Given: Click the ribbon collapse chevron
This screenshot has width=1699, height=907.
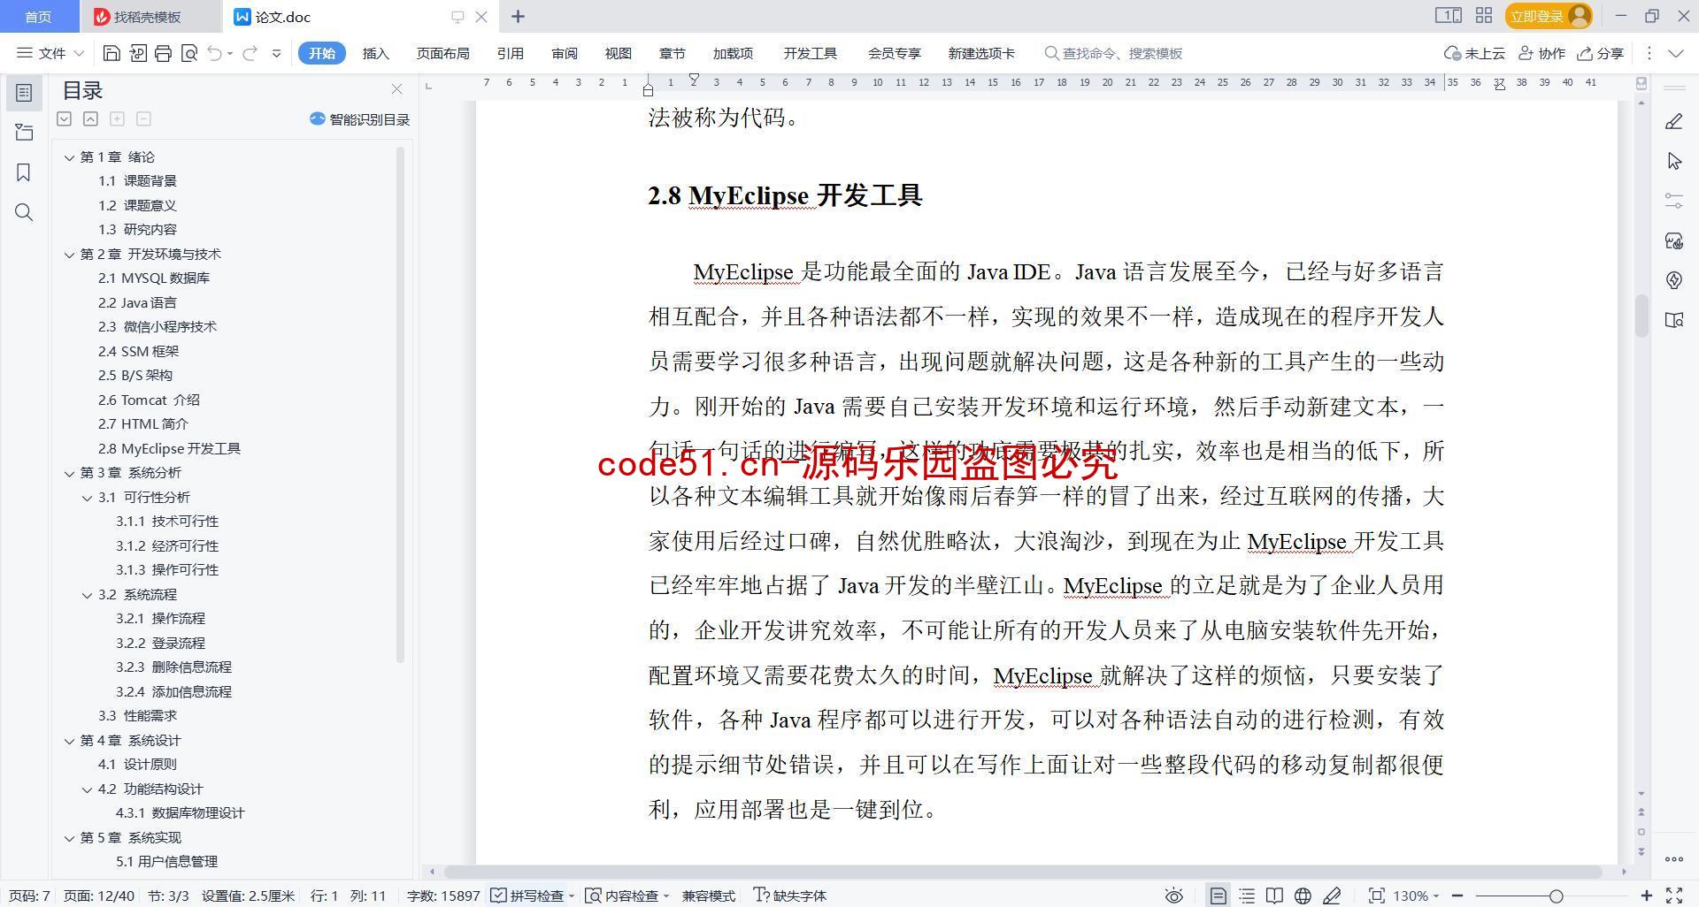Looking at the screenshot, I should pyautogui.click(x=1675, y=53).
